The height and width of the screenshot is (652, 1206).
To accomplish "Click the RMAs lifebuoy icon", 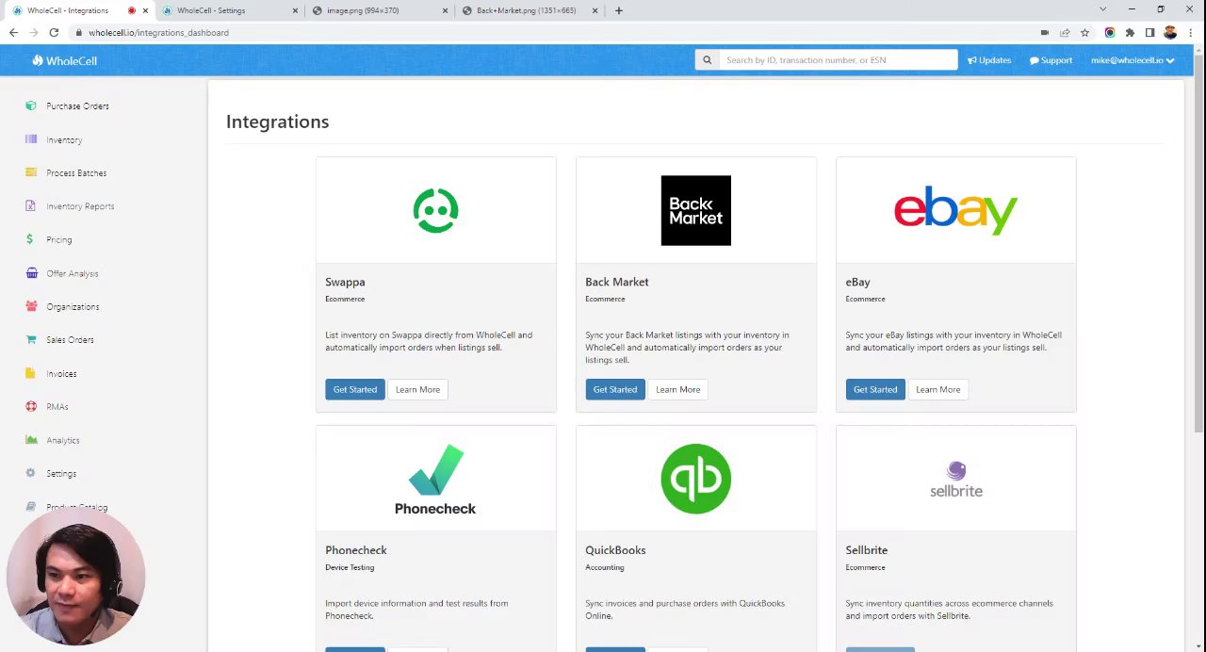I will click(x=31, y=407).
